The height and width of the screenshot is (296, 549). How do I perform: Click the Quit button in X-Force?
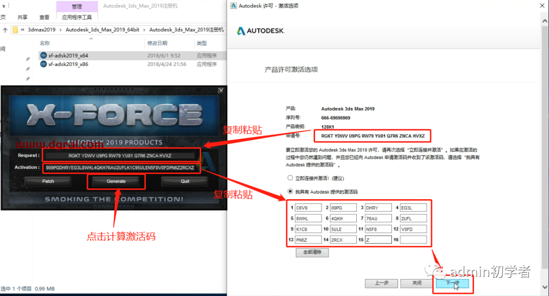[x=185, y=181]
